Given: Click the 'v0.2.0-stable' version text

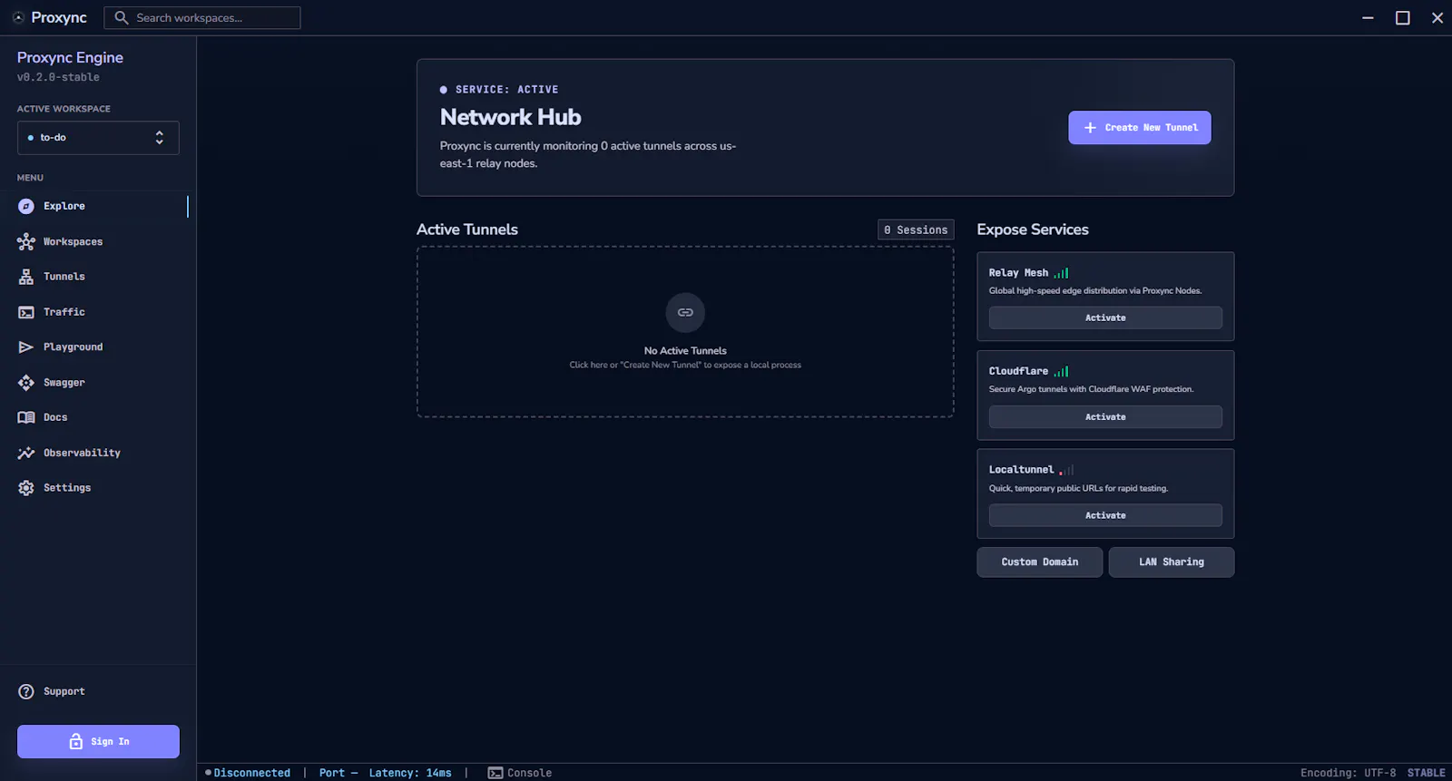Looking at the screenshot, I should pos(58,77).
